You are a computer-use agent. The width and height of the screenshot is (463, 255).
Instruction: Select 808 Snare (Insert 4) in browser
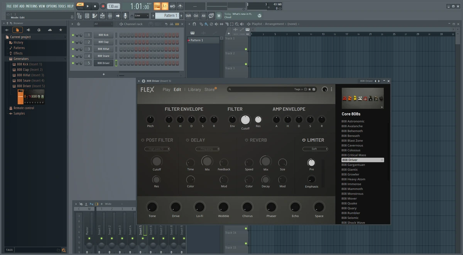click(30, 81)
